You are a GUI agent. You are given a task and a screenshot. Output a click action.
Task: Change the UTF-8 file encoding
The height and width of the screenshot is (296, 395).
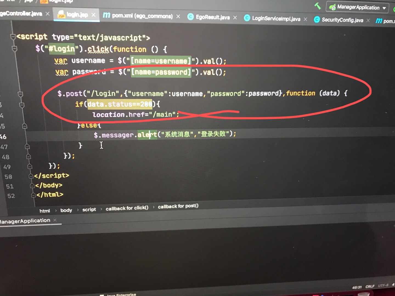coord(383,285)
